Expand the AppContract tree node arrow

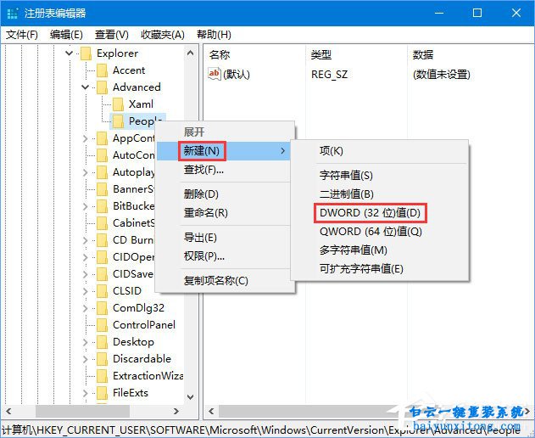click(86, 138)
